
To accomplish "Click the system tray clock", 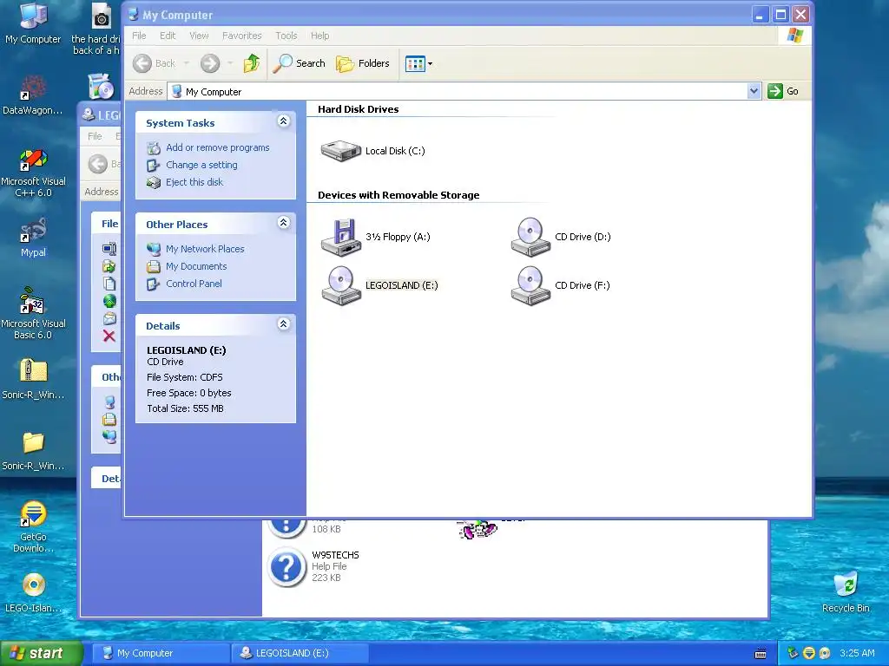I will (857, 653).
